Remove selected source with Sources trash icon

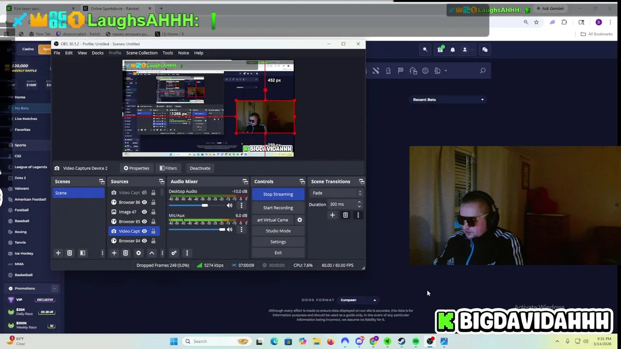coord(125,253)
